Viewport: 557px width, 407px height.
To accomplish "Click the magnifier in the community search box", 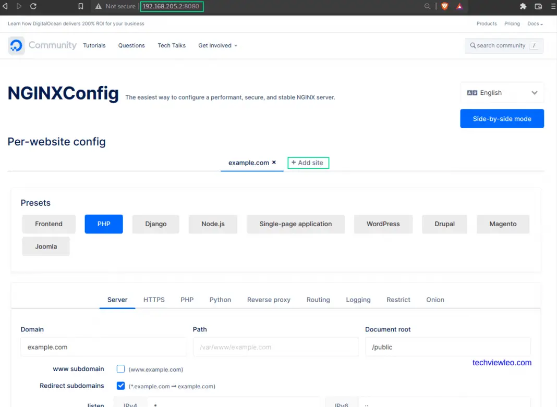I will pos(473,46).
